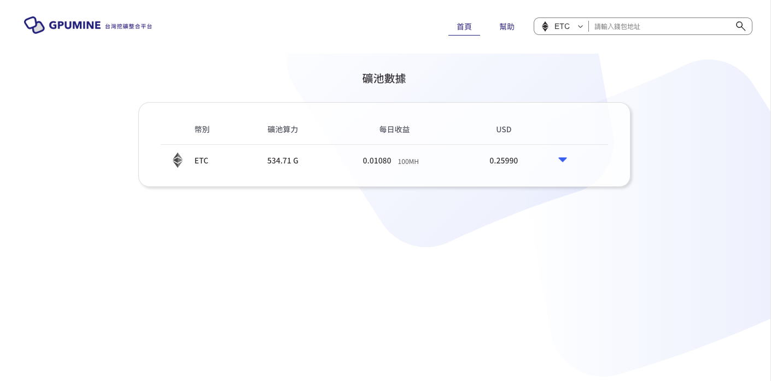Viewport: 771px width, 381px height.
Task: Expand the ETC row with the blue triangle
Action: pos(563,160)
